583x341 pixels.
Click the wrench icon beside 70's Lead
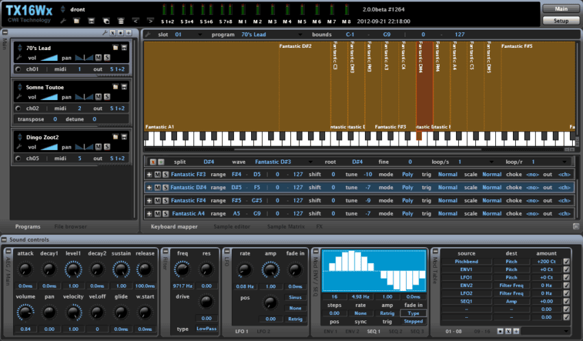pos(19,58)
